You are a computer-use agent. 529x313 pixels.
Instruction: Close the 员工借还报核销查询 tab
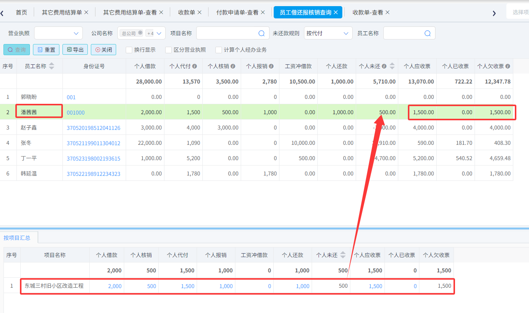click(x=336, y=12)
